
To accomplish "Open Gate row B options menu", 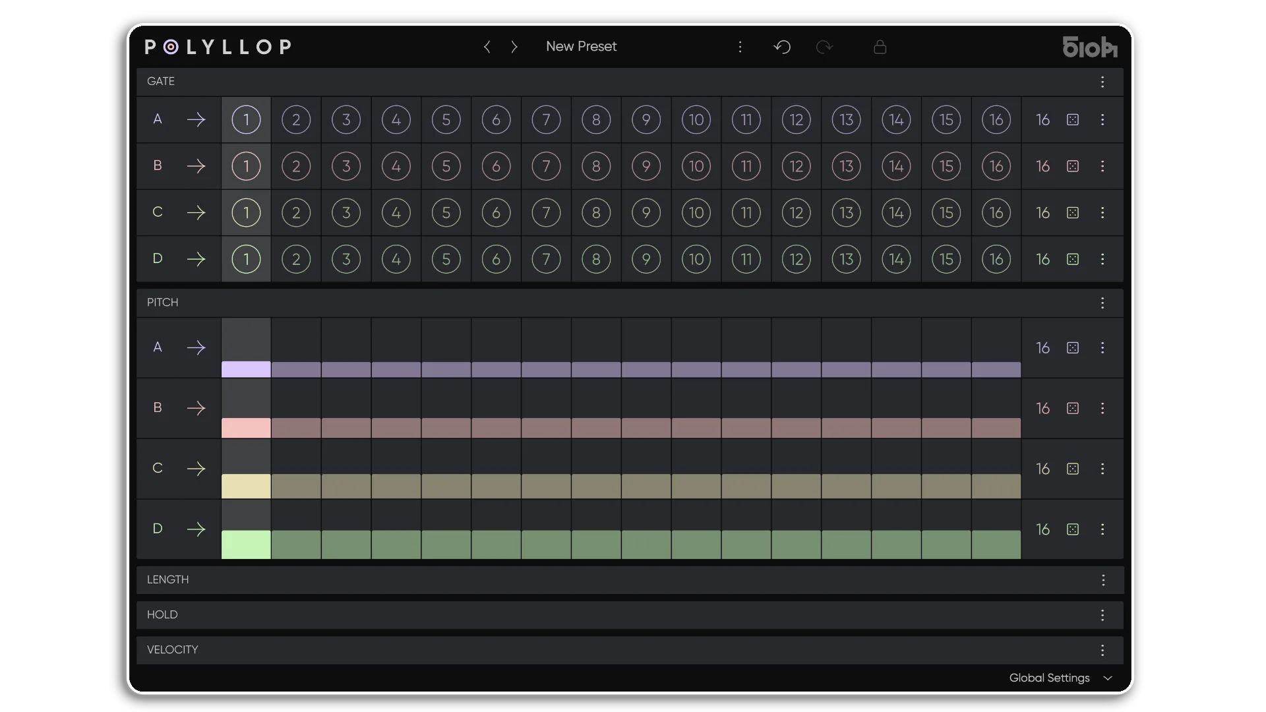I will pyautogui.click(x=1102, y=166).
